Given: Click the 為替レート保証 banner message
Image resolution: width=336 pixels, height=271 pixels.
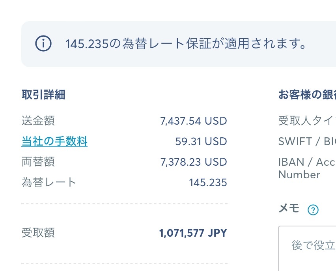Looking at the screenshot, I should (x=186, y=44).
